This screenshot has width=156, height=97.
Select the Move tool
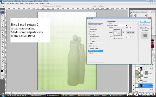2,15
